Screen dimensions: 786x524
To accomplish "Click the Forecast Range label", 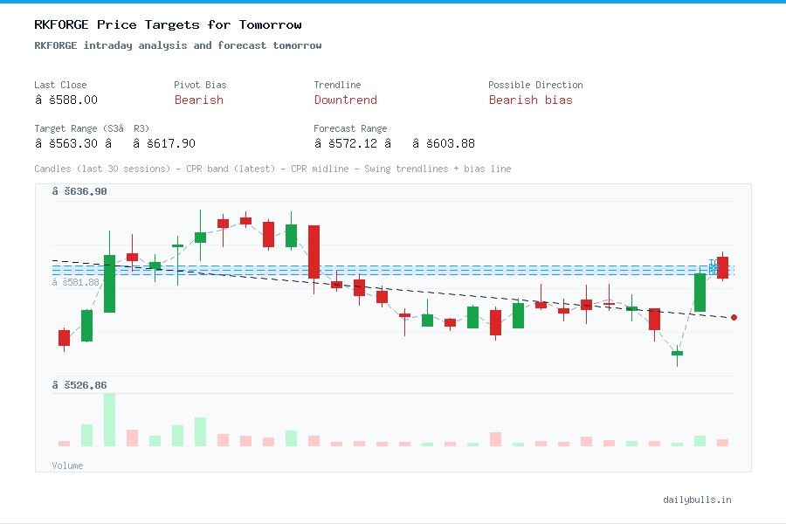I will pyautogui.click(x=350, y=128).
